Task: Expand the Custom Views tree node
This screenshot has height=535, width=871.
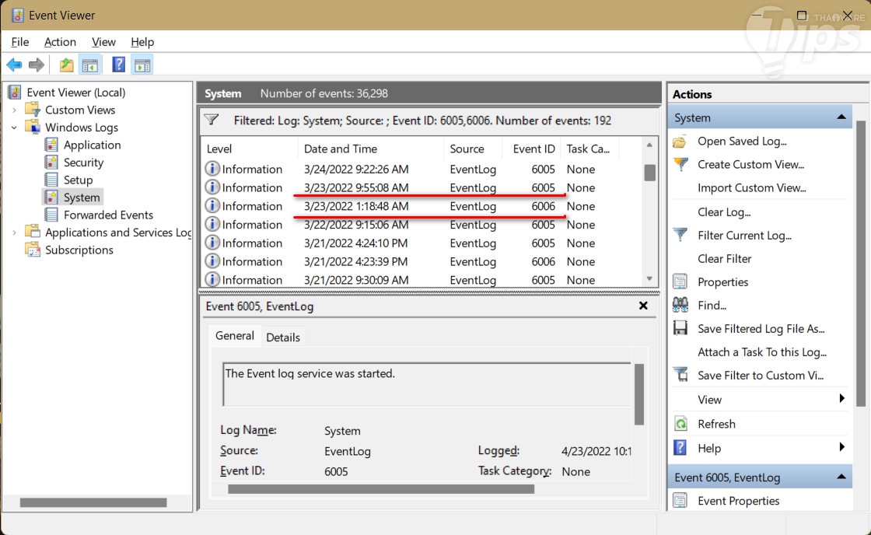Action: pyautogui.click(x=14, y=110)
